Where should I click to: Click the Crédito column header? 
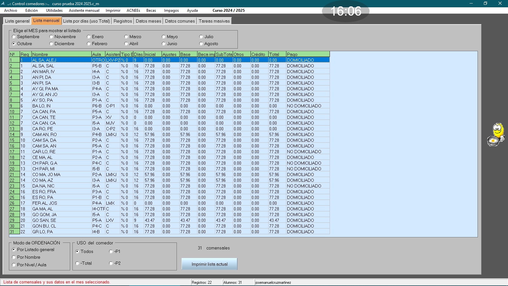[x=259, y=54]
